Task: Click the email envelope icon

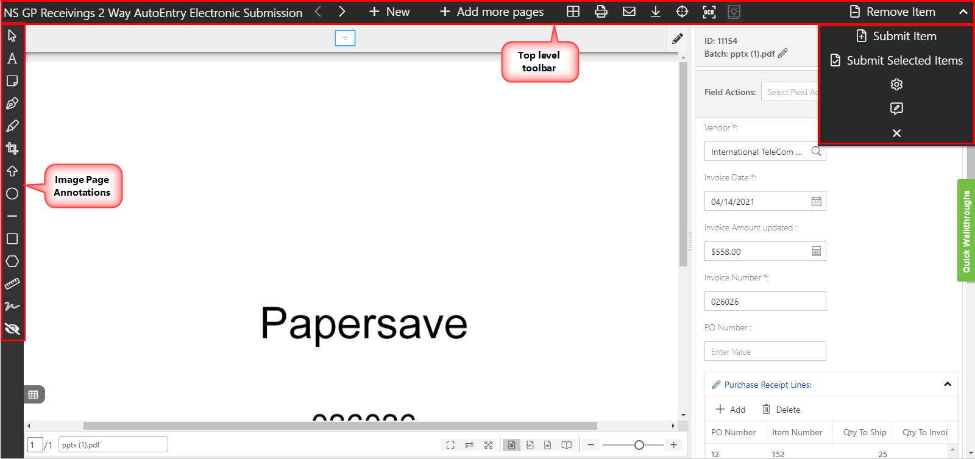Action: point(629,12)
